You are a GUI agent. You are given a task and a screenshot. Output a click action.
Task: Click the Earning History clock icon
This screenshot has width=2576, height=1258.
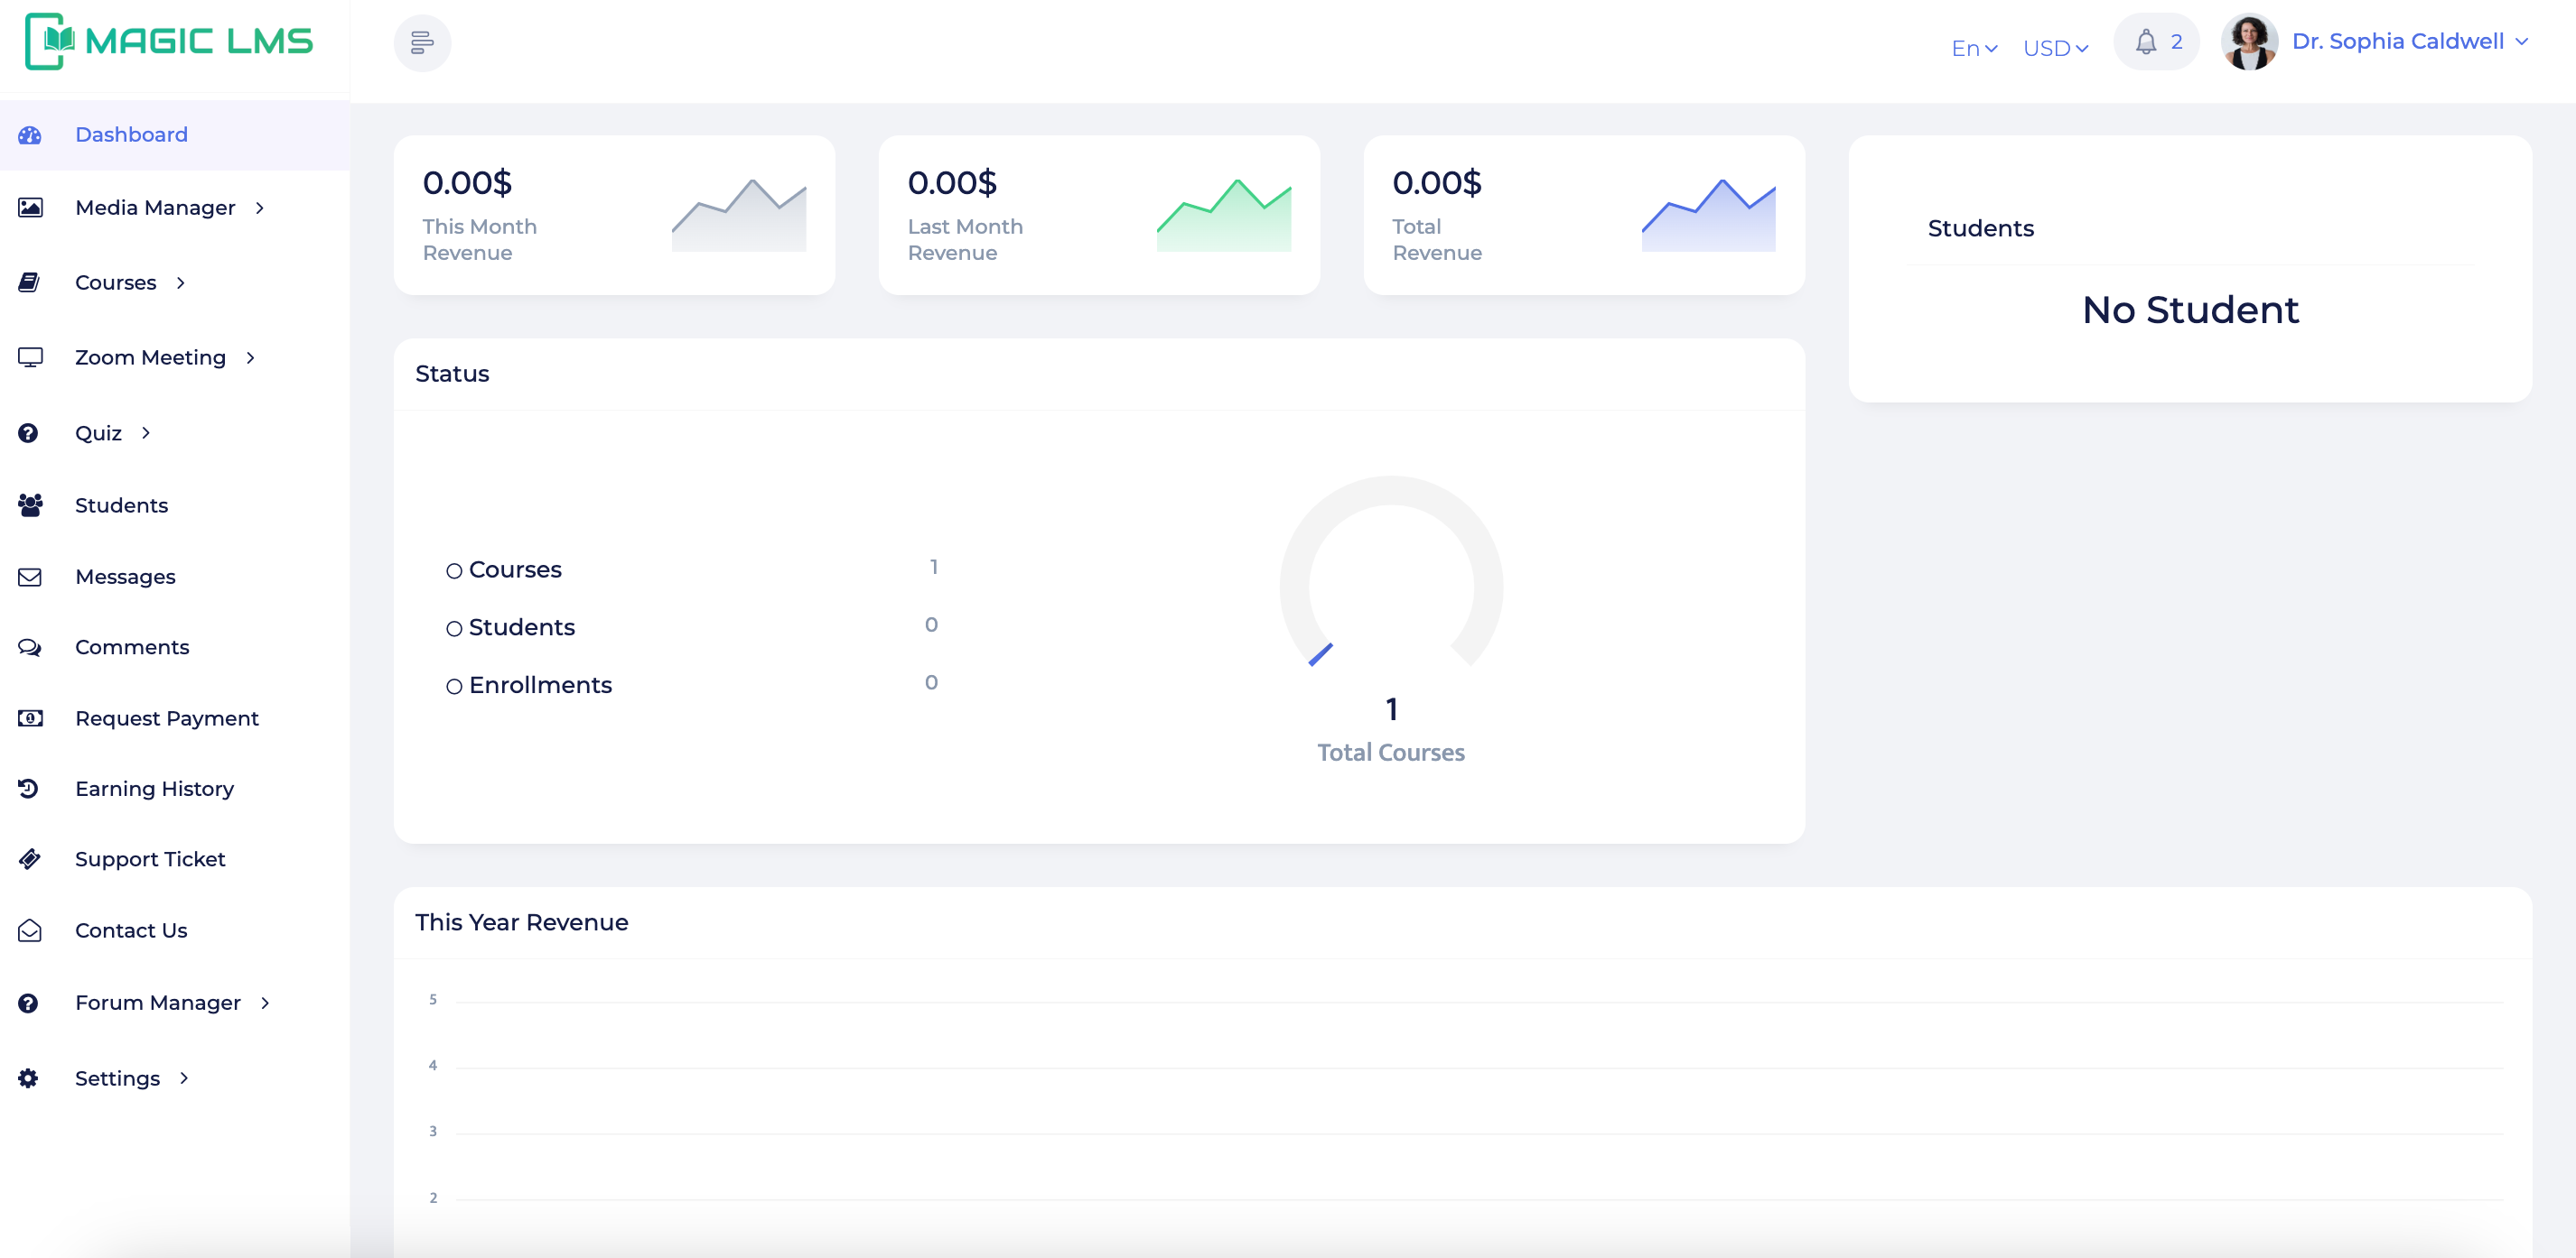(x=28, y=789)
